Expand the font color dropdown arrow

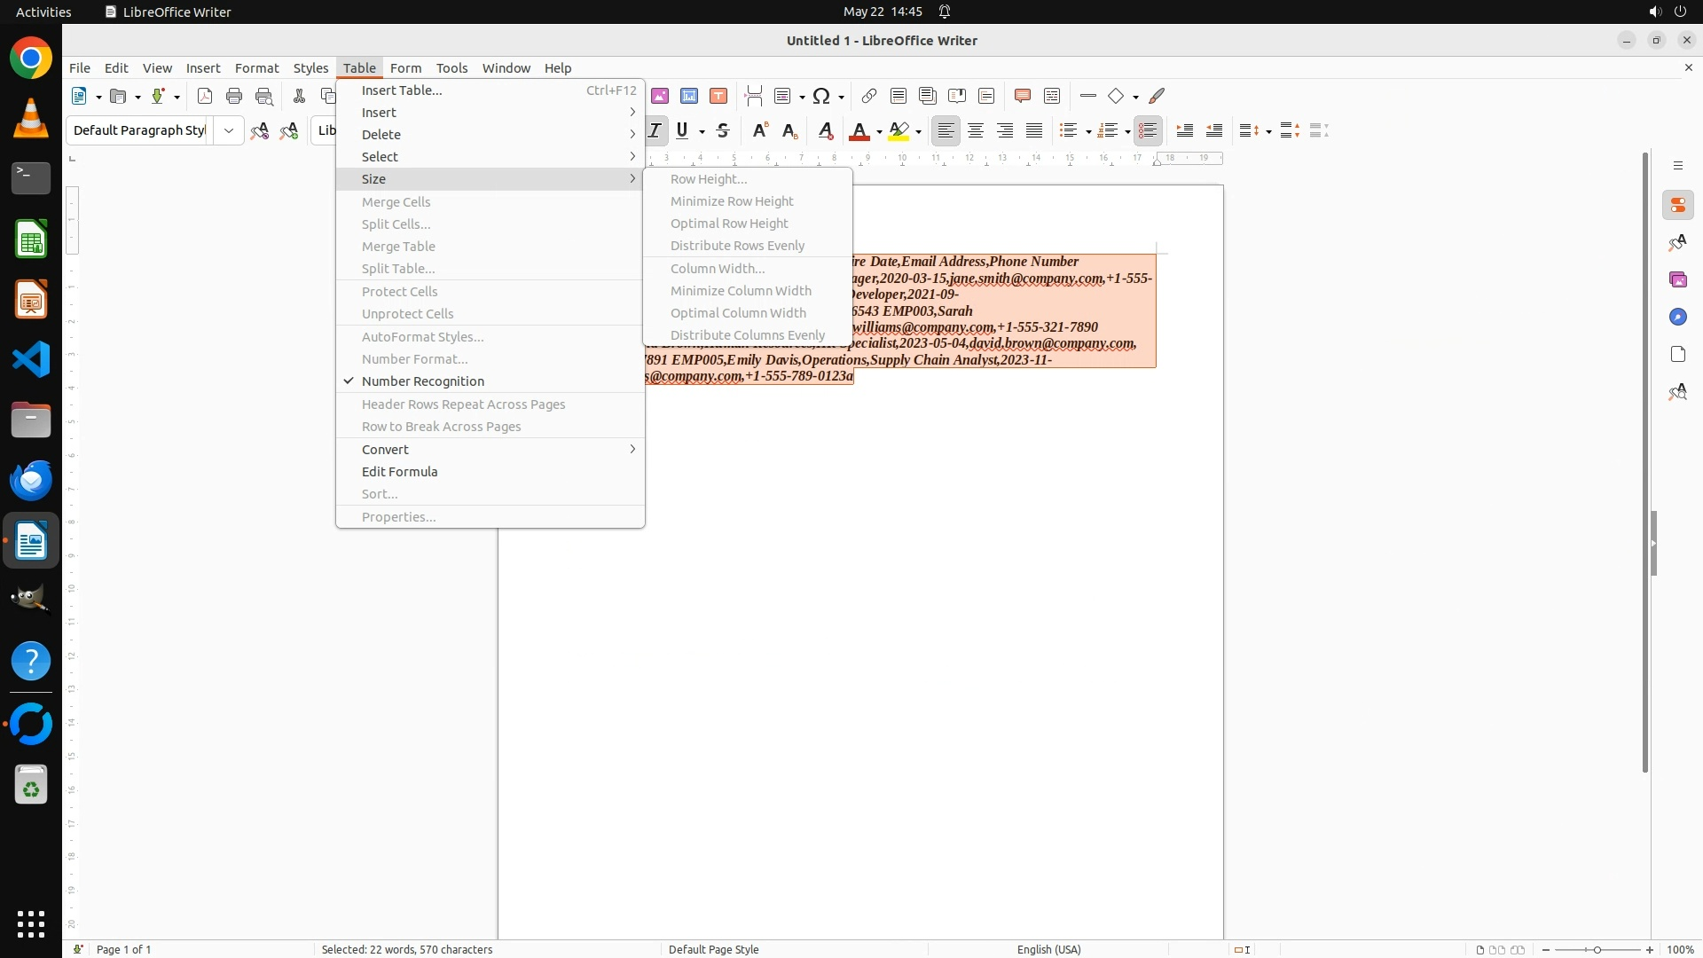pyautogui.click(x=879, y=131)
